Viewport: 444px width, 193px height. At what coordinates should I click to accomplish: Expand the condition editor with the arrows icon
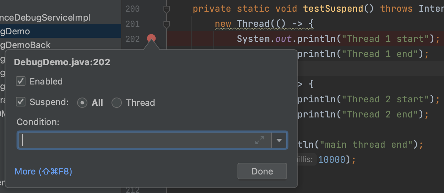tap(260, 140)
